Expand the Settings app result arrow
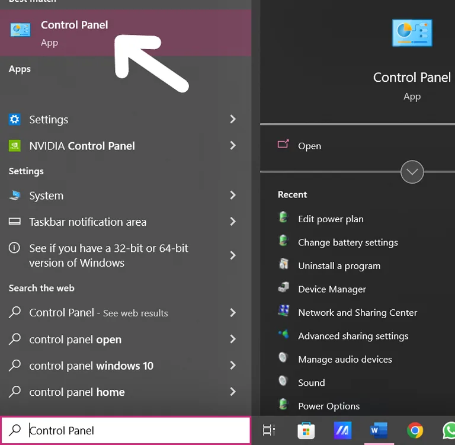The height and width of the screenshot is (445, 455). pos(233,119)
